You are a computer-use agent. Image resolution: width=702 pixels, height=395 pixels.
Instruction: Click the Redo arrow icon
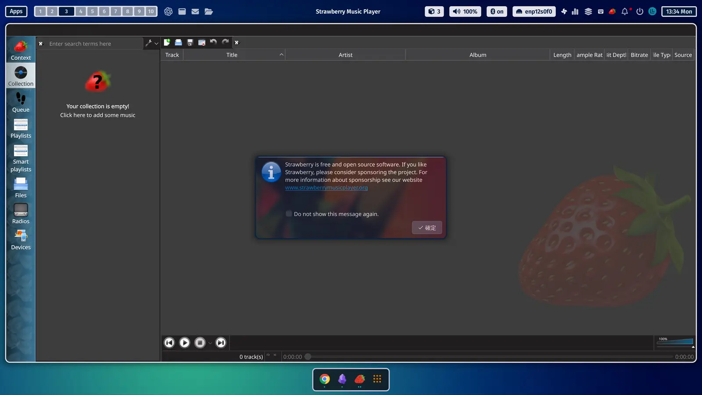[x=225, y=42]
